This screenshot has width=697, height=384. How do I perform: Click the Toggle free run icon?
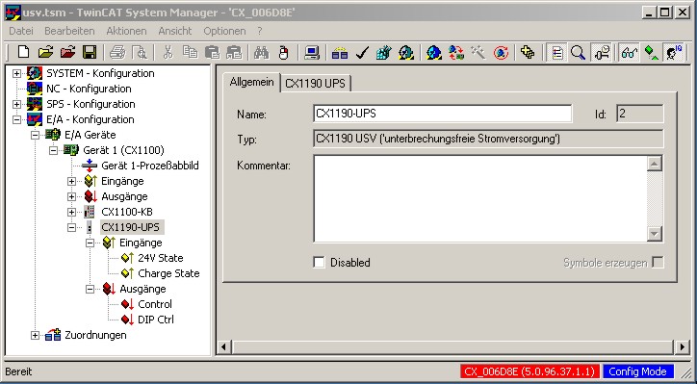[x=501, y=52]
